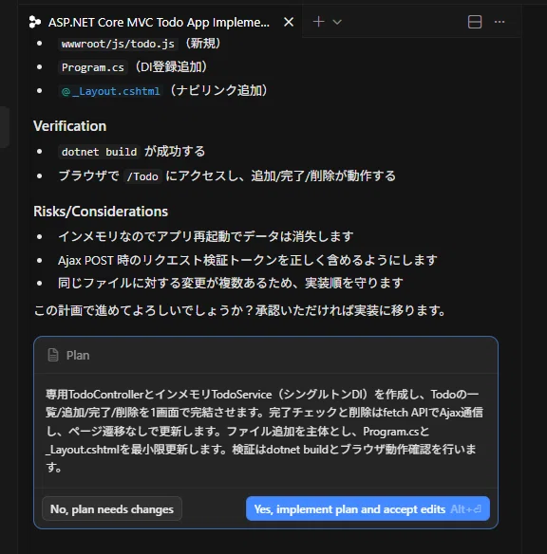
Task: Click the Program.cs code reference
Action: tap(93, 67)
